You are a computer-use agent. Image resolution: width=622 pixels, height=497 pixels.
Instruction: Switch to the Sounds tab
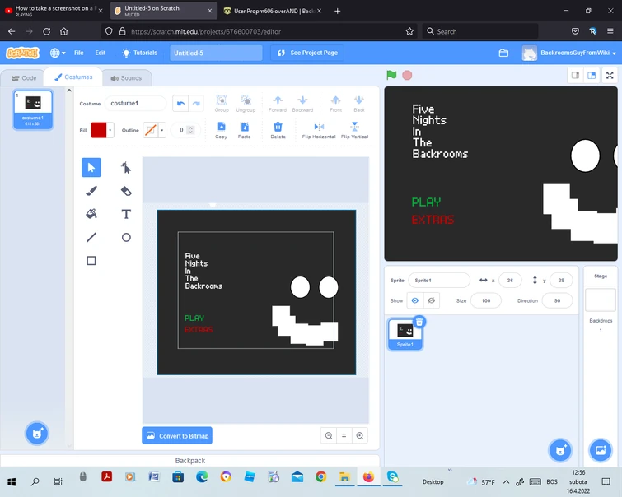[126, 78]
